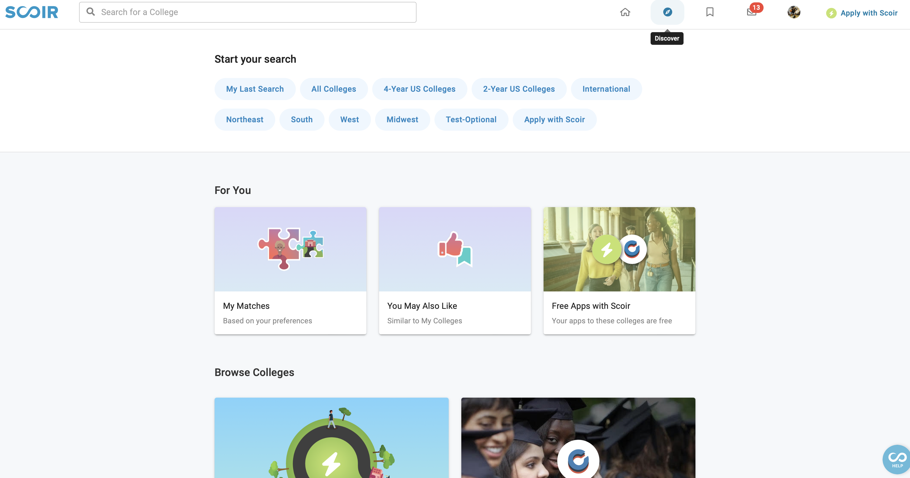Focus the Search for a College field
Image resolution: width=910 pixels, height=478 pixels.
248,12
